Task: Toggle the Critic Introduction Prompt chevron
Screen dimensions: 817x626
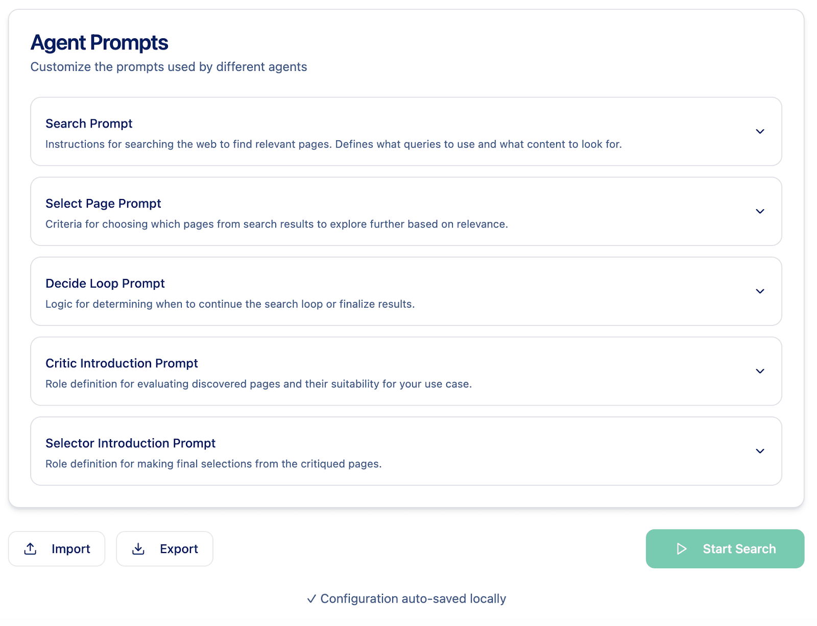Action: point(760,371)
